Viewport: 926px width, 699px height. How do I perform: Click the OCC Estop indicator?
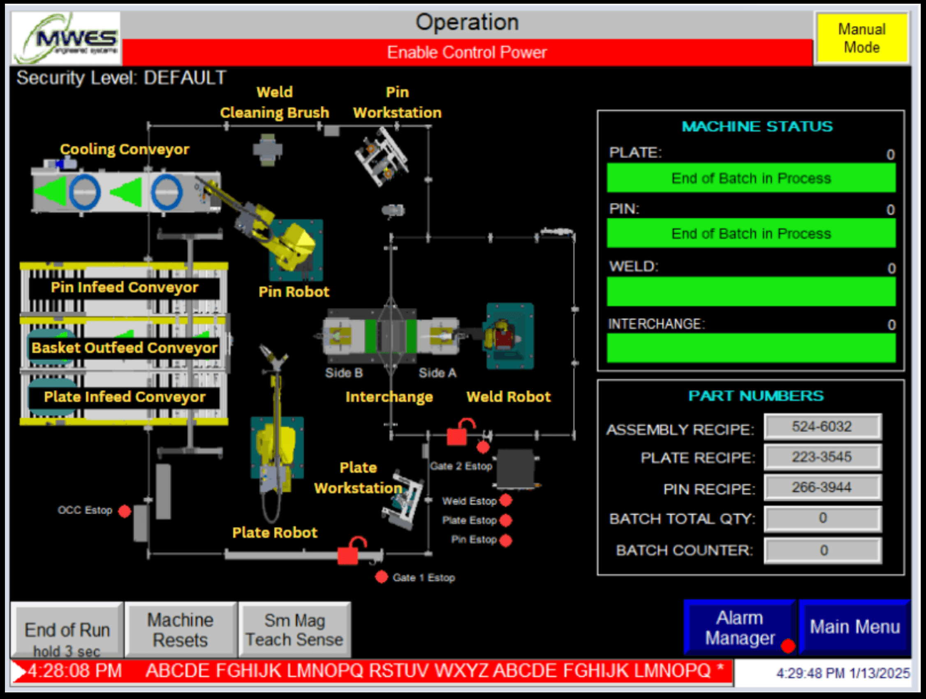click(x=124, y=510)
